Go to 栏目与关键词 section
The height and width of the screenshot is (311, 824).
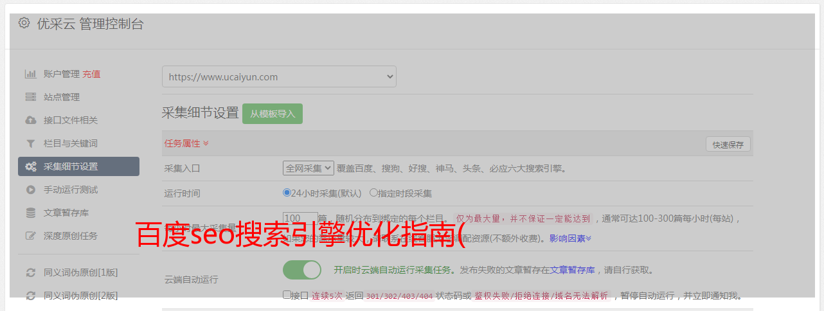tap(71, 143)
